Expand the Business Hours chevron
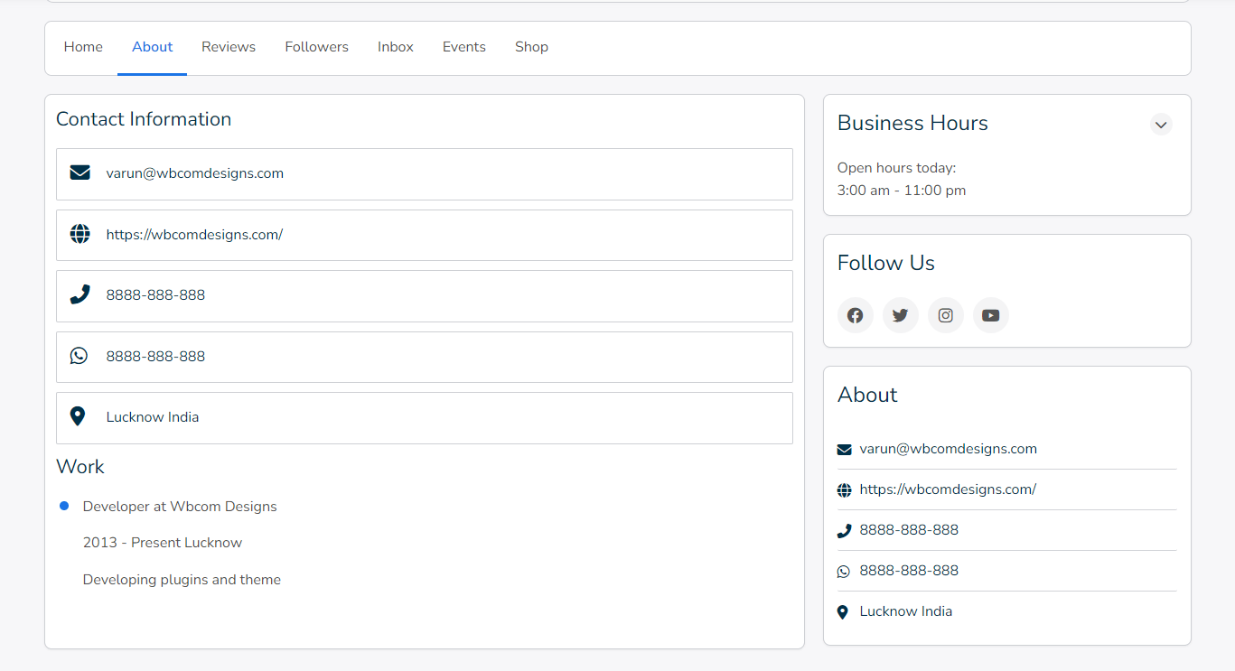1235x671 pixels. pyautogui.click(x=1161, y=125)
